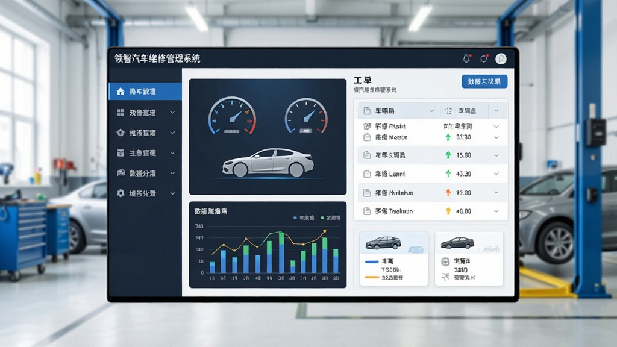Image resolution: width=617 pixels, height=347 pixels.
Task: Click the left speedometer gauge dial
Action: coord(232,115)
